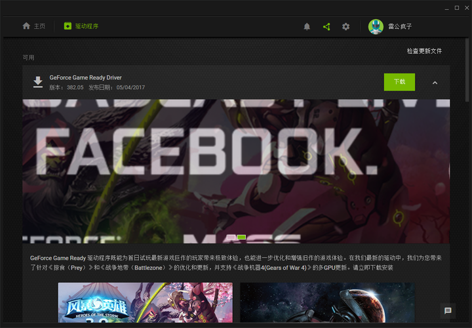Open the 主页 home tab
The width and height of the screenshot is (472, 328).
tap(33, 26)
